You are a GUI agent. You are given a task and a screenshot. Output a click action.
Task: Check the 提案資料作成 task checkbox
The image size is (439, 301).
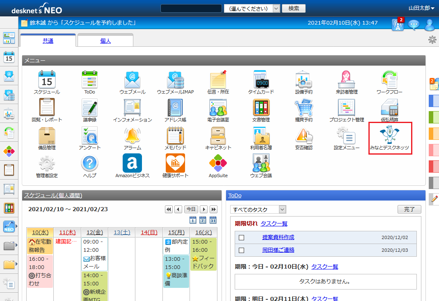(x=242, y=237)
